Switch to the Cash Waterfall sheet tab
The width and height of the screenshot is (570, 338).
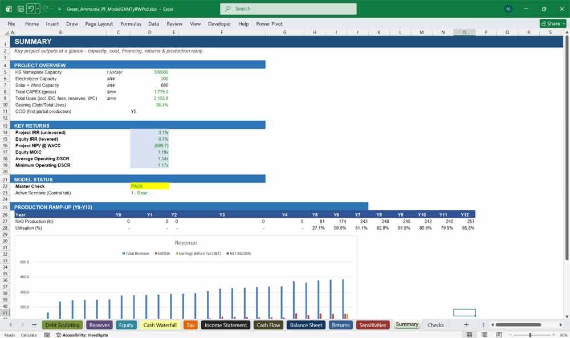point(160,325)
